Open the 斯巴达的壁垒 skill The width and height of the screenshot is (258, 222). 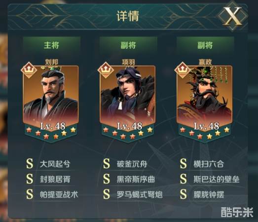coord(217,179)
